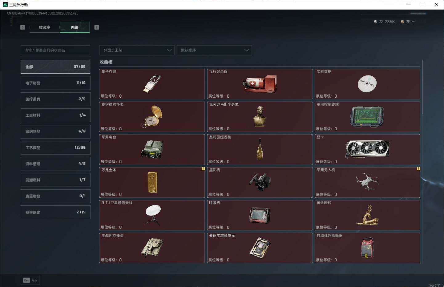This screenshot has height=287, width=444.
Task: Filter by 电子物品 category
Action: pos(55,83)
